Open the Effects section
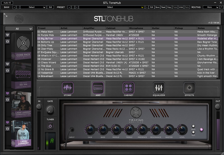224x155 pixels. tap(189, 88)
